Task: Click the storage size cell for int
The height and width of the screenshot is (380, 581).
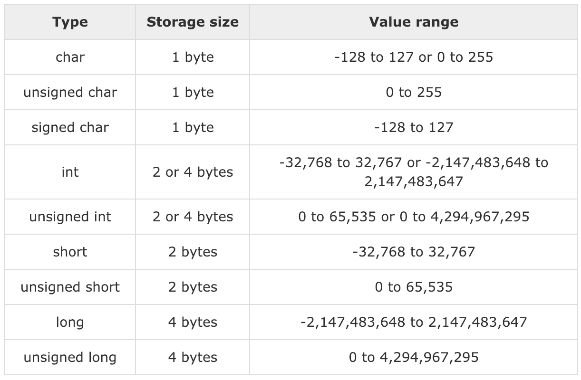Action: tap(193, 172)
